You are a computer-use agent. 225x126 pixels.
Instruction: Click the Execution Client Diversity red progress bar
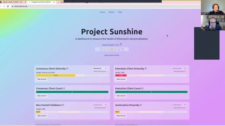click(x=121, y=76)
